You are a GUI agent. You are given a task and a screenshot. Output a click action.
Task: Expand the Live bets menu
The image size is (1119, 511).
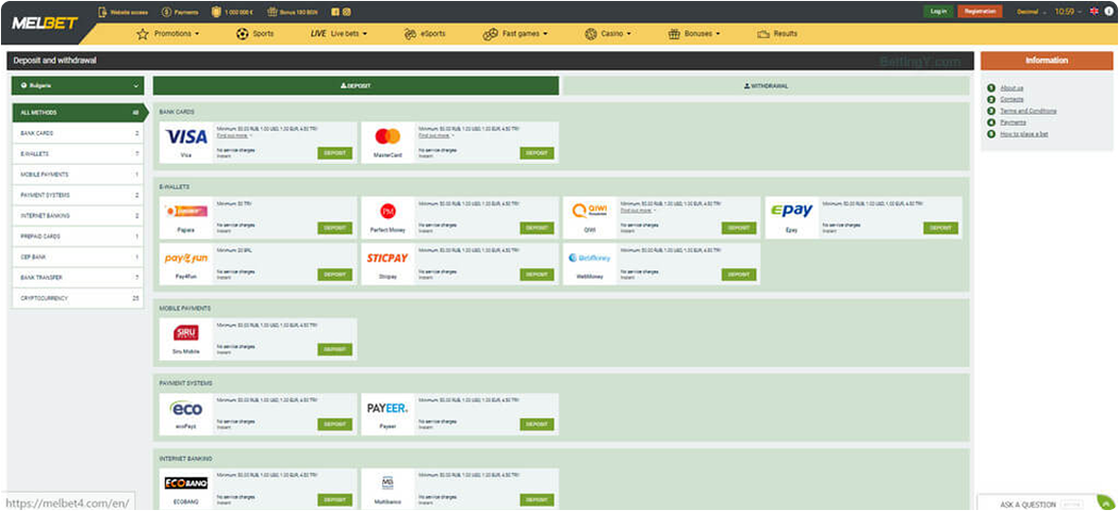(x=365, y=33)
